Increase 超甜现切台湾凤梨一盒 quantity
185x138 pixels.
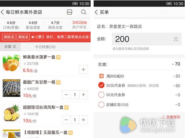point(83,120)
